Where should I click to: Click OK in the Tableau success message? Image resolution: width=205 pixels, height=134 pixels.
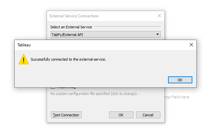180,80
